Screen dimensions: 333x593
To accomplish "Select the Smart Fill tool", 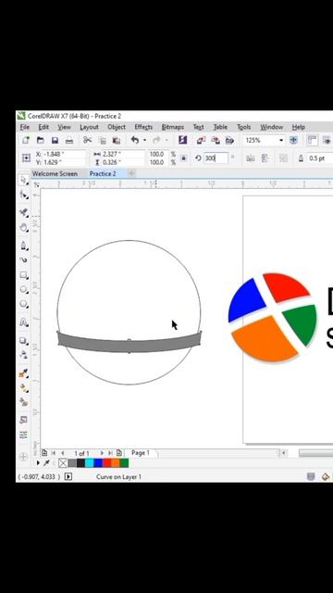I will click(24, 402).
